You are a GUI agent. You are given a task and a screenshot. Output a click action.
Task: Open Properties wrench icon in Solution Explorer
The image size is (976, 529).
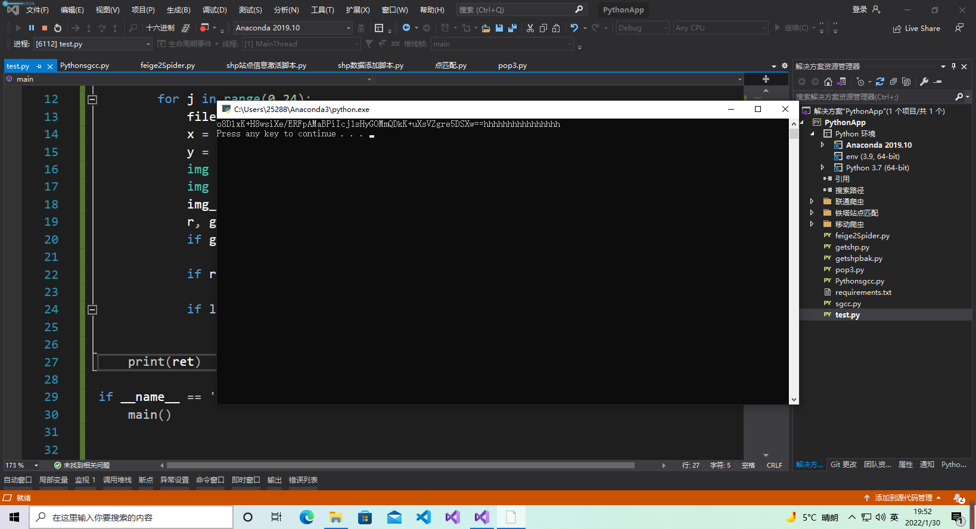coord(924,82)
